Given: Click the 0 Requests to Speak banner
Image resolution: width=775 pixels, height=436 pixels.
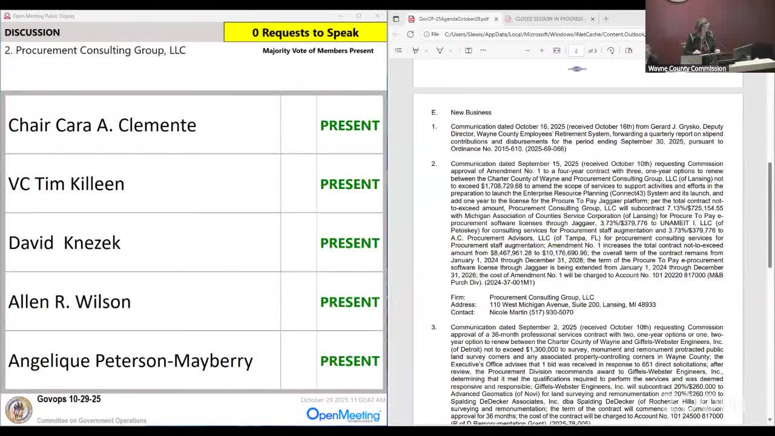Looking at the screenshot, I should (x=305, y=33).
